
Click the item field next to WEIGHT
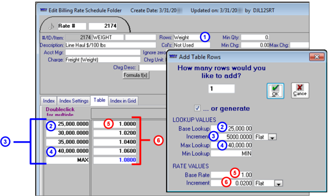tap(140, 38)
